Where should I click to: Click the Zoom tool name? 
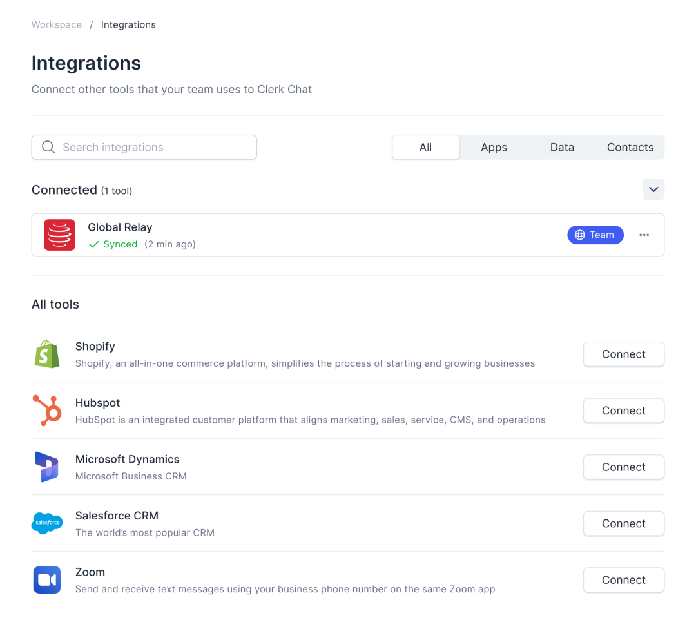click(90, 572)
